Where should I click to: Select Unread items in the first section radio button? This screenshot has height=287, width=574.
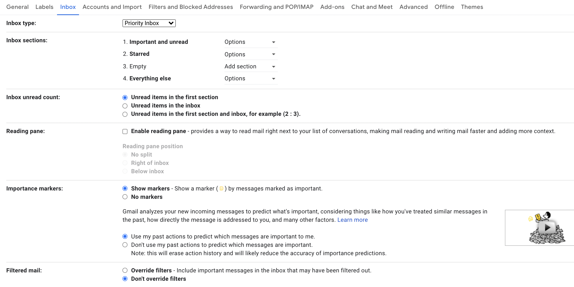click(x=125, y=97)
